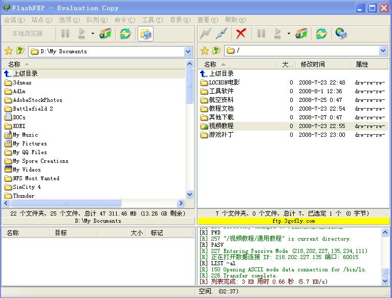Open the dropdown arrow beside local play icon

(x=93, y=33)
